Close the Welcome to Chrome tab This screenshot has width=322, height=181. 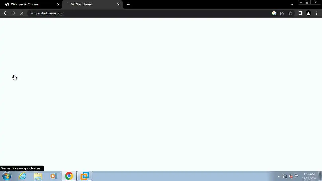tap(58, 4)
